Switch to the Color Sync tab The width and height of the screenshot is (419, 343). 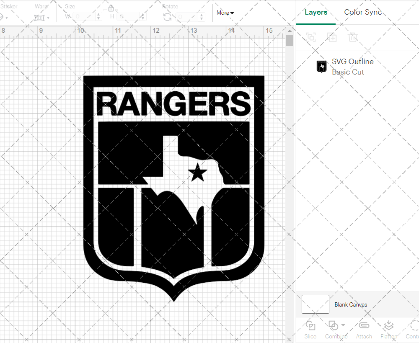coord(363,12)
